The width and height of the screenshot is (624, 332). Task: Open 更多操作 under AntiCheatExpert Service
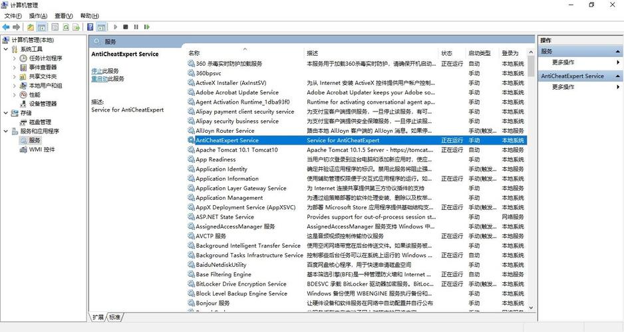pyautogui.click(x=563, y=87)
